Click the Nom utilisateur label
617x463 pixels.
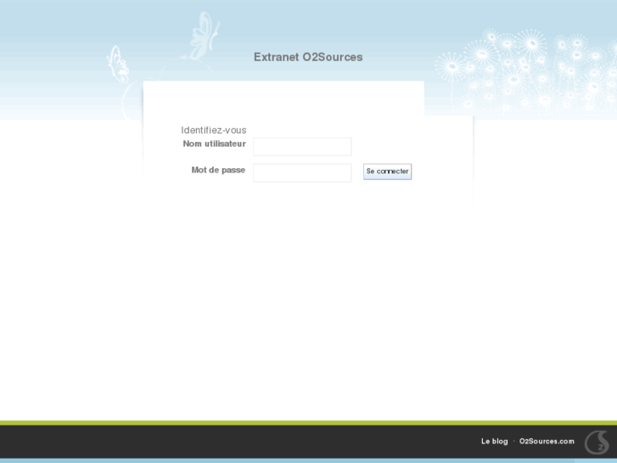(x=215, y=144)
